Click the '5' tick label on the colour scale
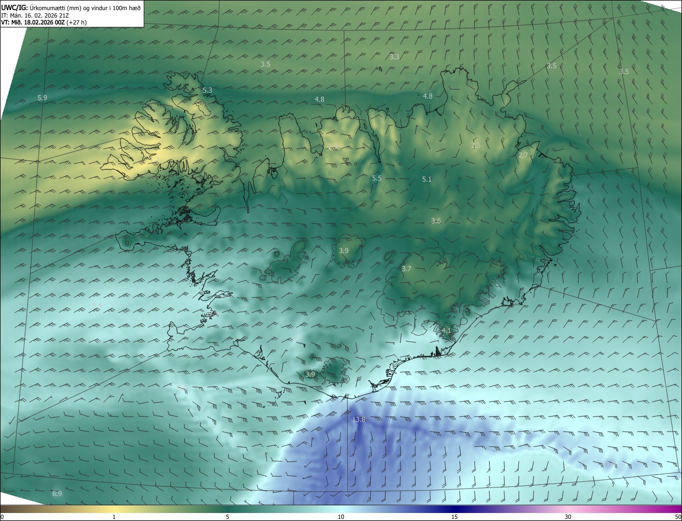The width and height of the screenshot is (682, 521). [228, 517]
